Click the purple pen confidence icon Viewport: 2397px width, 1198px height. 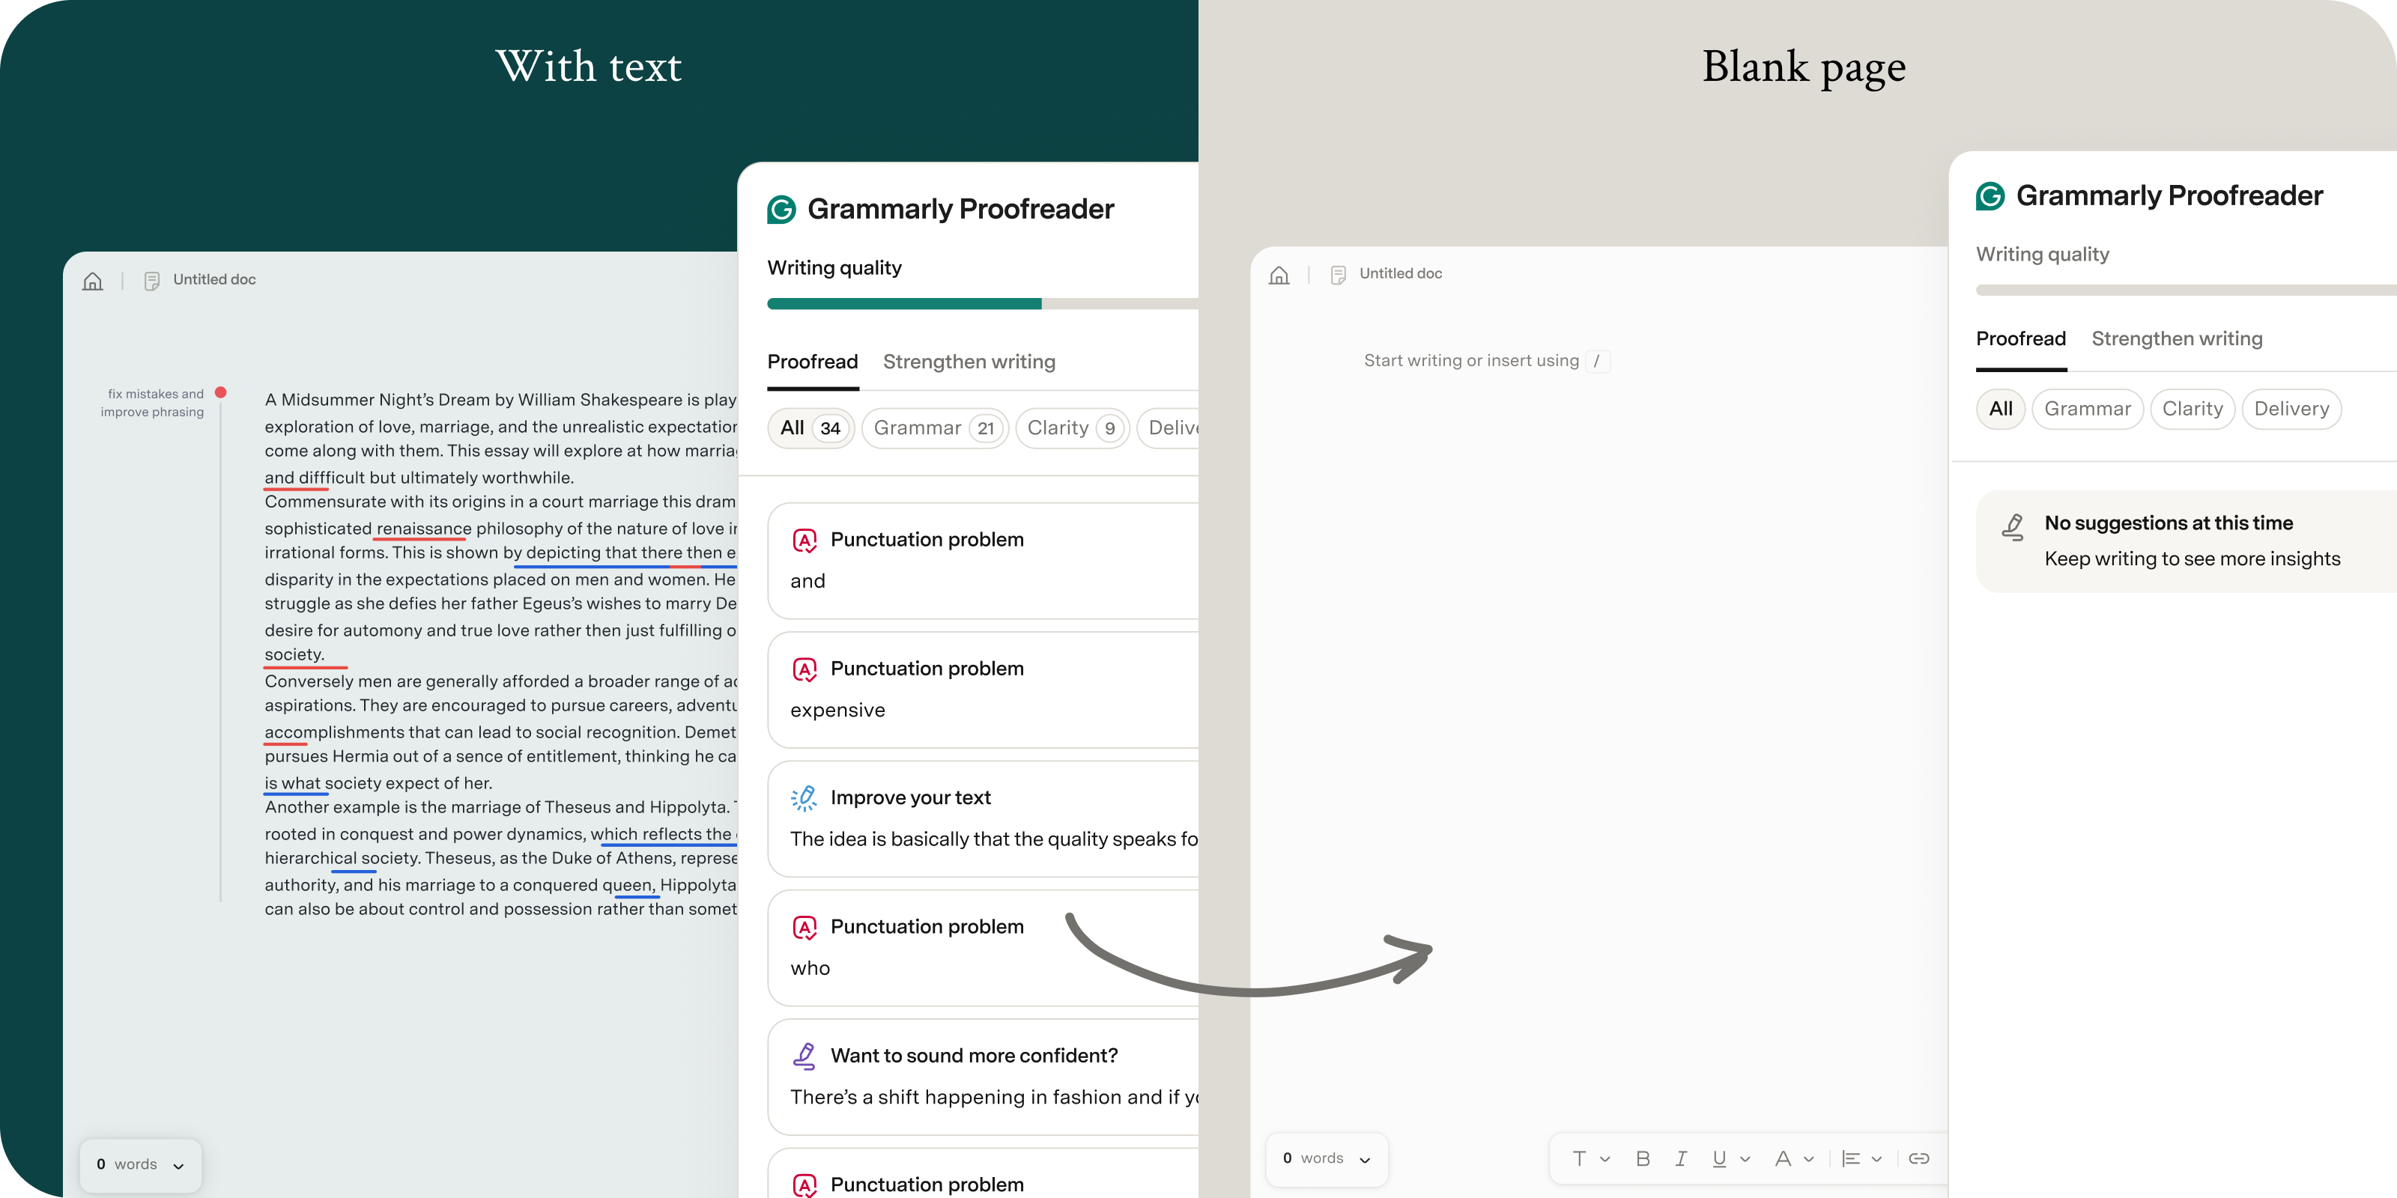804,1056
